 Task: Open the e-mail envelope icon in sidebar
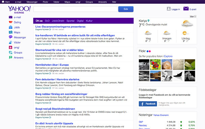(10, 17)
